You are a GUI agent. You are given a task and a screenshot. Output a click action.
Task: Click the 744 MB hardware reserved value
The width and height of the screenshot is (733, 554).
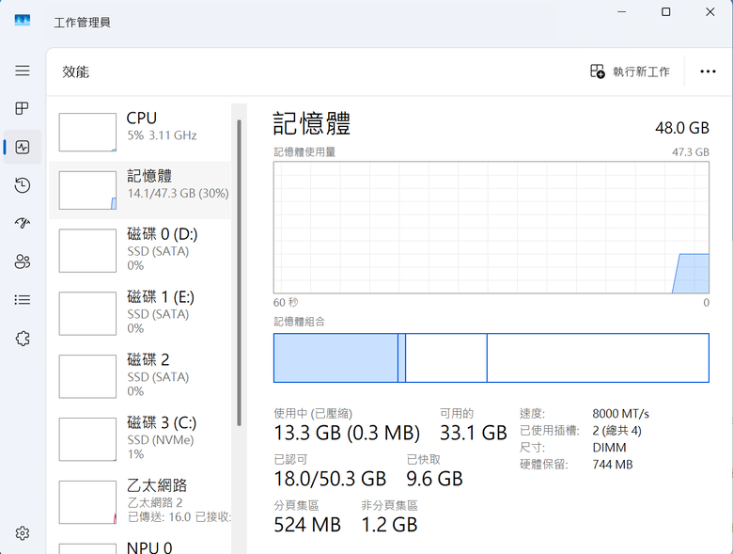pos(613,465)
